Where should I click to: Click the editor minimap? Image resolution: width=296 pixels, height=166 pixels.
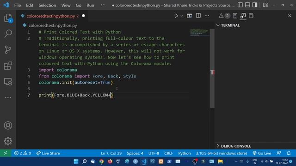point(199,32)
